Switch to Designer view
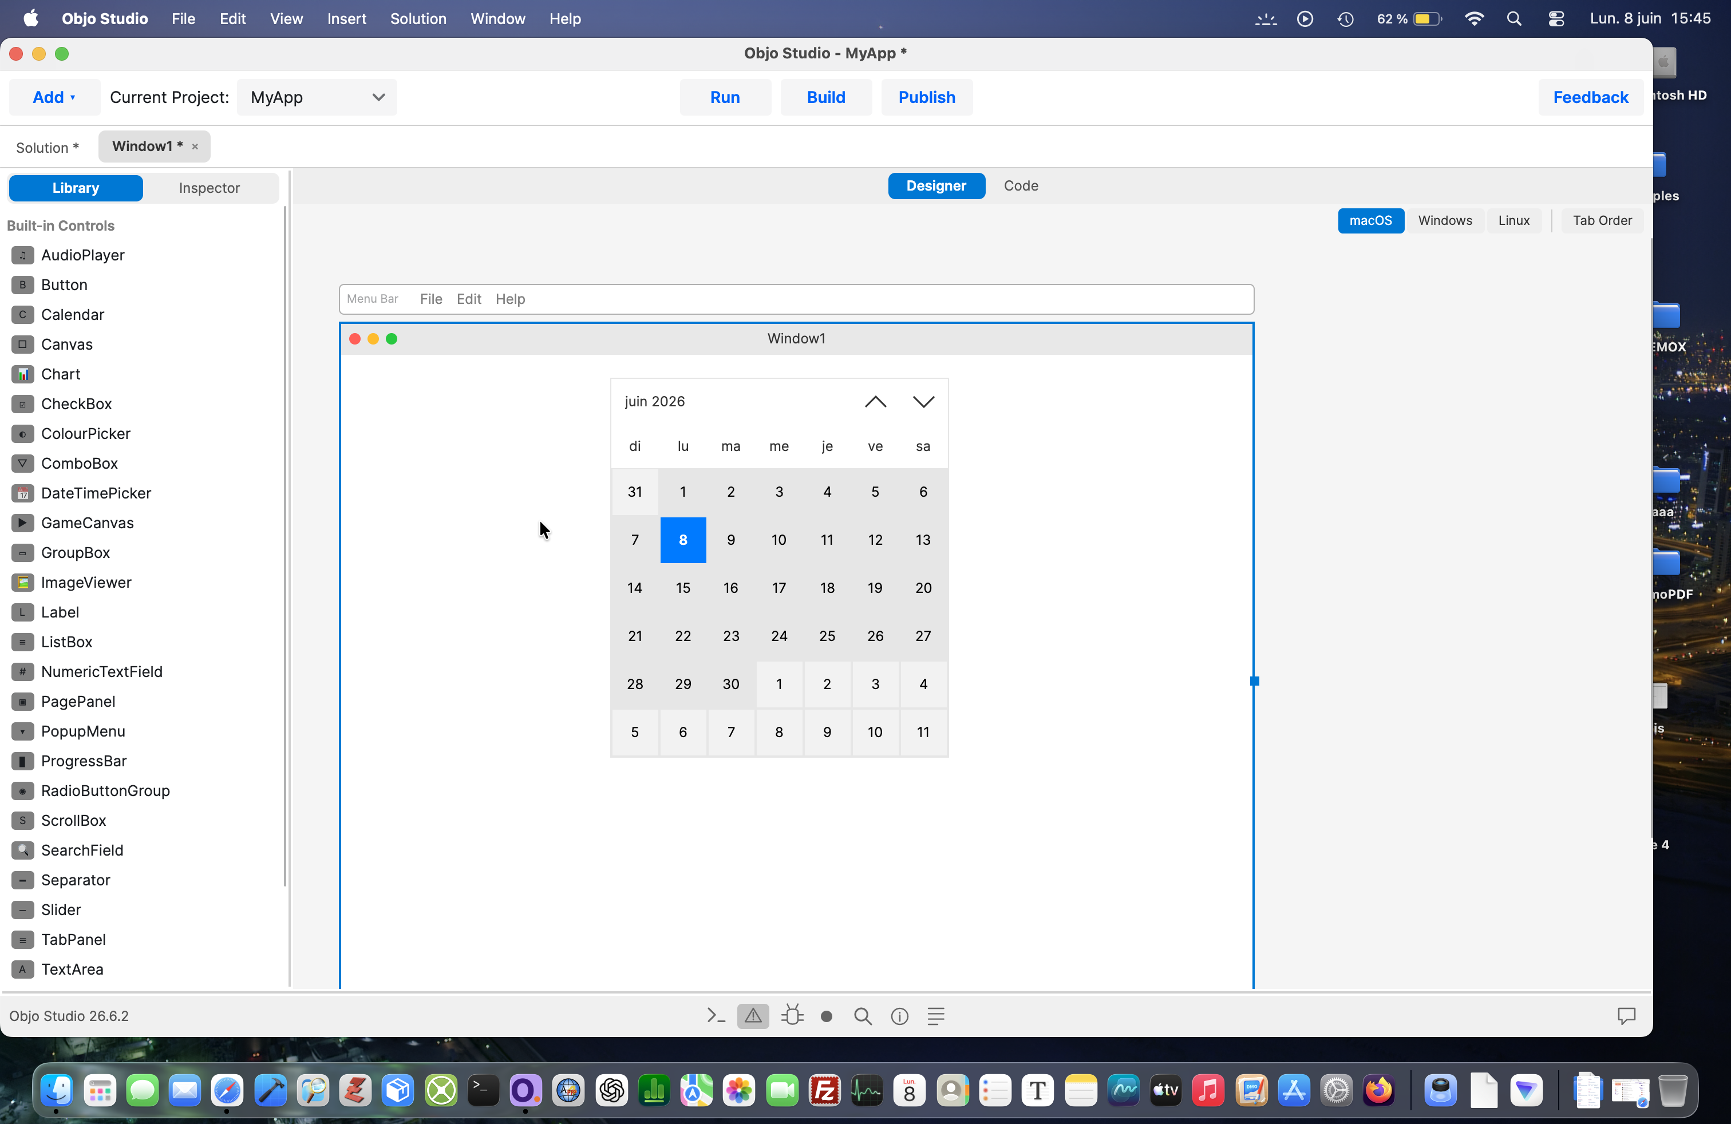This screenshot has height=1124, width=1731. (936, 185)
